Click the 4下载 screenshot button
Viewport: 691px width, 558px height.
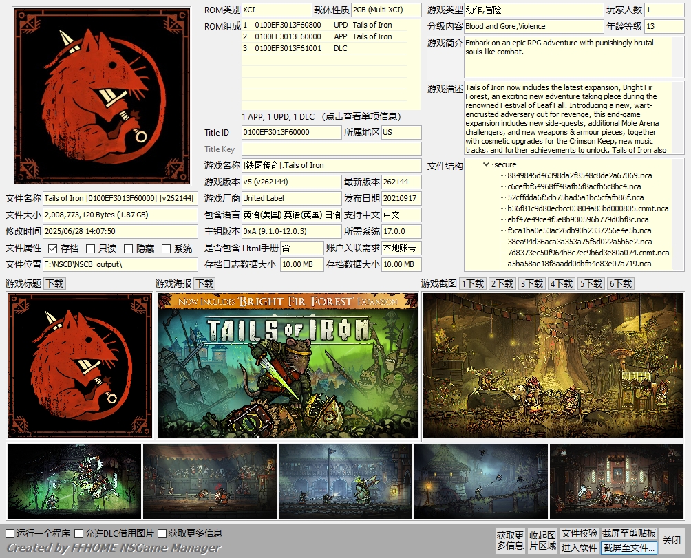point(562,283)
